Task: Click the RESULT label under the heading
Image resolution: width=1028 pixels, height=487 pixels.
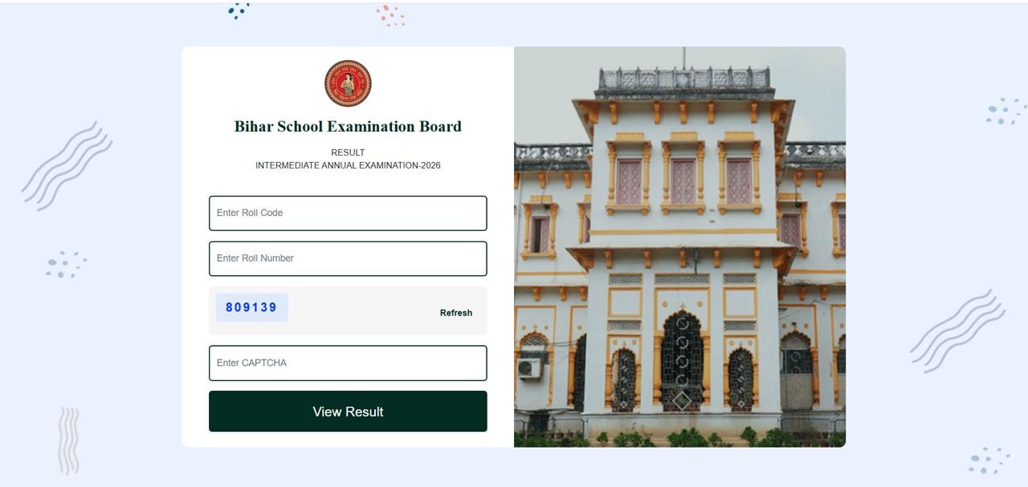Action: pyautogui.click(x=348, y=152)
